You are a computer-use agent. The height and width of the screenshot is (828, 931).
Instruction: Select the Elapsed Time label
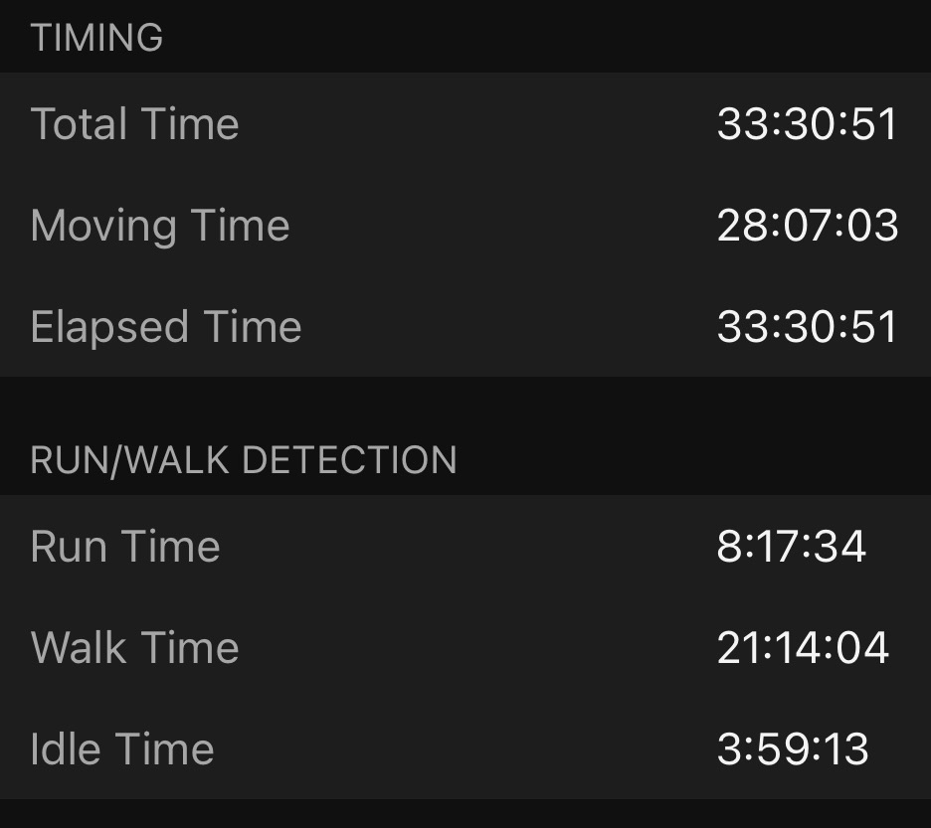point(166,327)
